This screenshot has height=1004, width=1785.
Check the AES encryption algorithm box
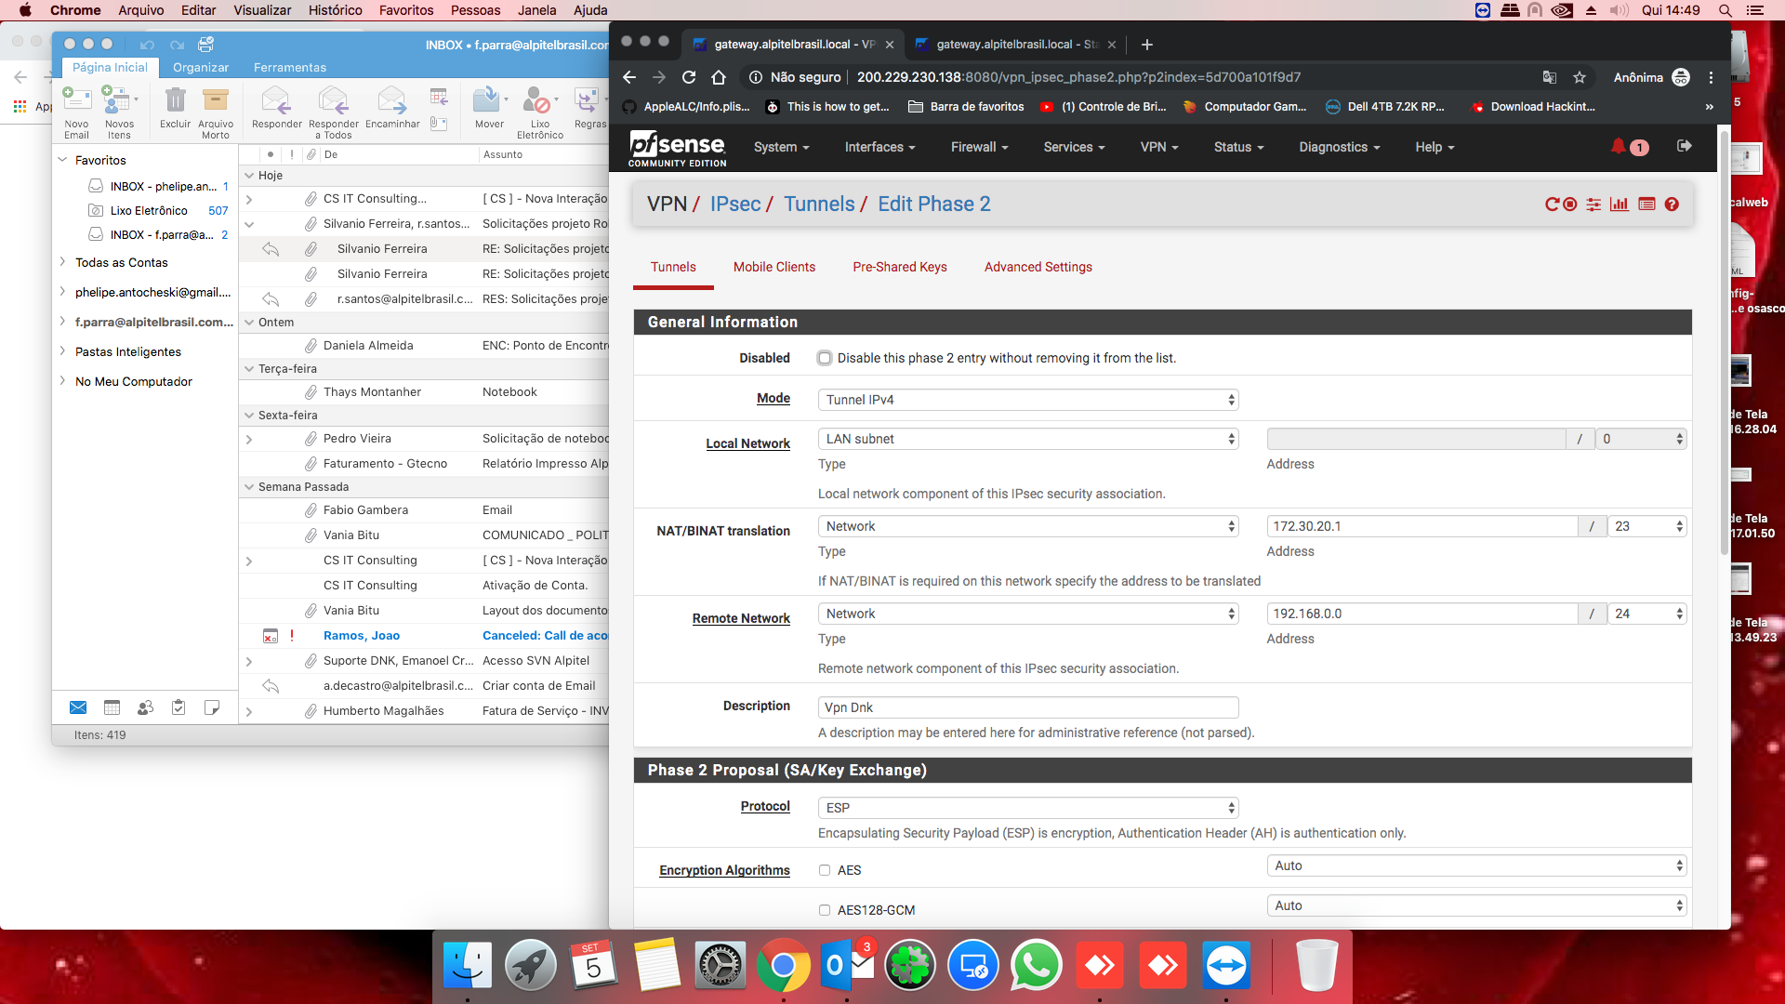(825, 870)
